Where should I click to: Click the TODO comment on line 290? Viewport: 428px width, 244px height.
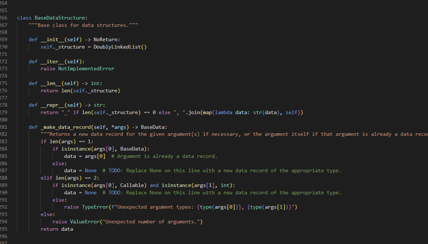pyautogui.click(x=222, y=193)
